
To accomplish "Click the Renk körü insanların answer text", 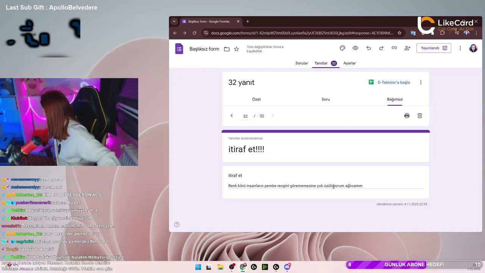I will pyautogui.click(x=295, y=186).
